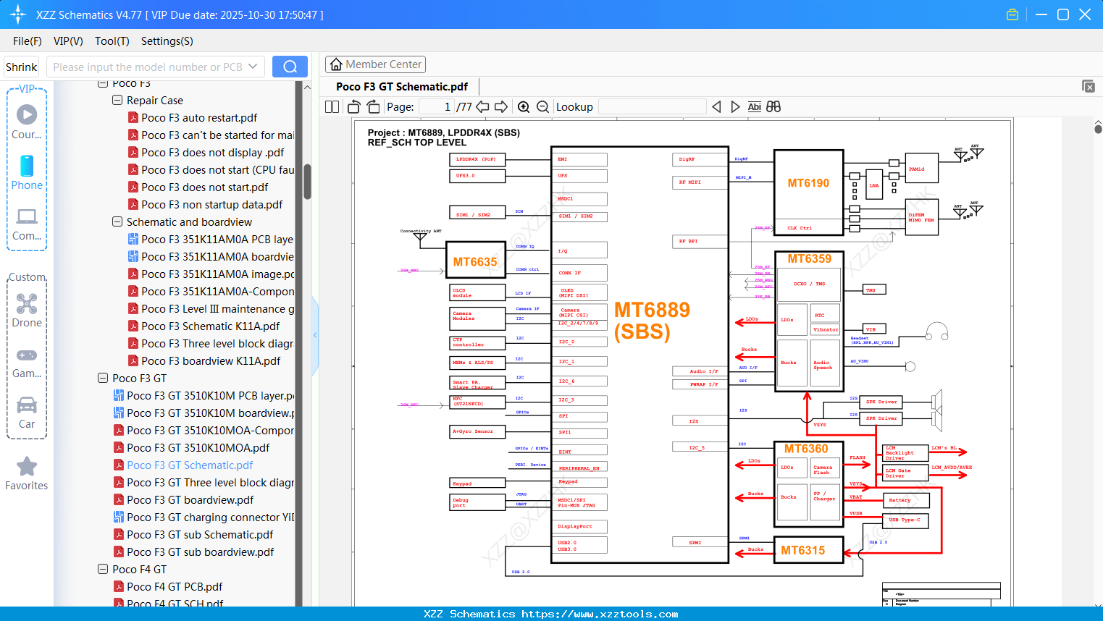This screenshot has width=1103, height=621.
Task: Open Favorites via the star icon
Action: (27, 465)
